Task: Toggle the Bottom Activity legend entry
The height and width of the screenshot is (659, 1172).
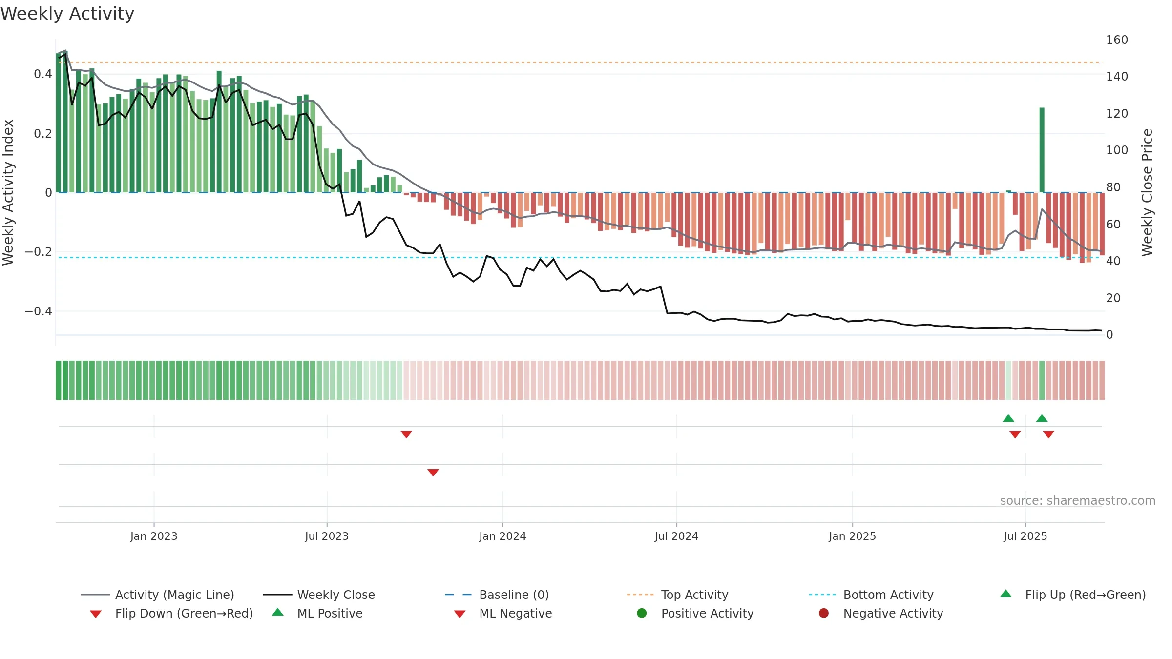Action: coord(871,595)
